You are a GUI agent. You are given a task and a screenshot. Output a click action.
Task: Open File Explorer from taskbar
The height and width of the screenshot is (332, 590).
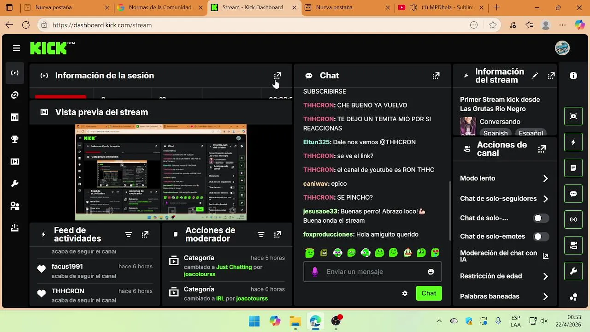295,321
